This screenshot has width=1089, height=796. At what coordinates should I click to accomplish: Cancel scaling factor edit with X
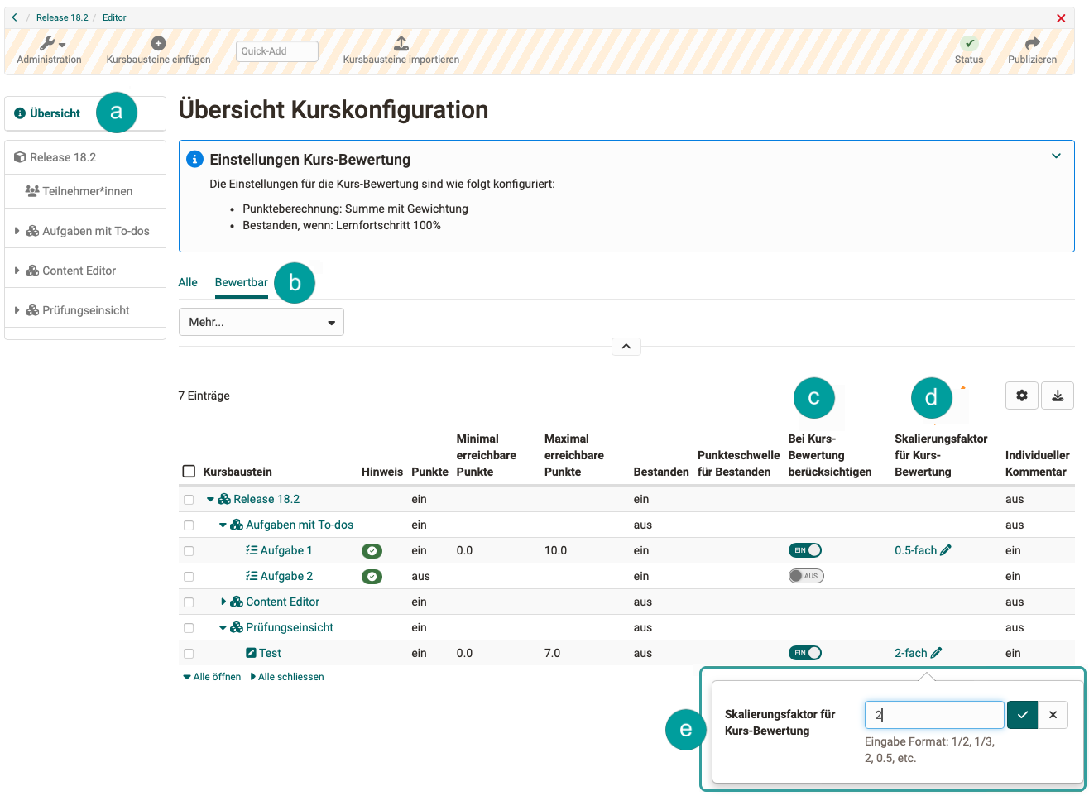(1053, 715)
